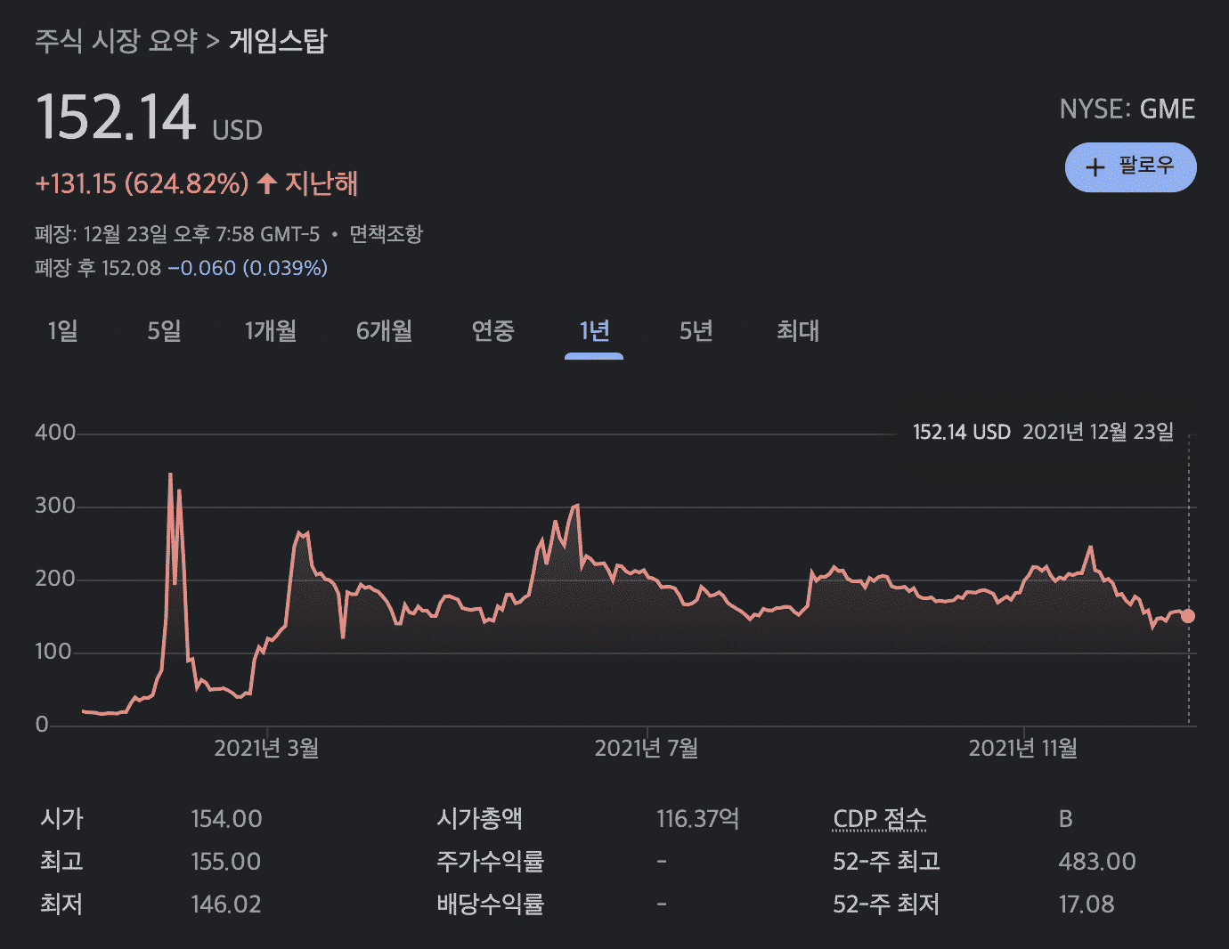Click the 52-주 최저 value 17.08
Screen dimensions: 1229x949
click(1087, 904)
